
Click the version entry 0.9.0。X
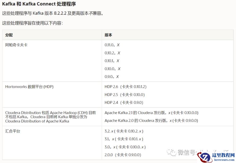112,77
